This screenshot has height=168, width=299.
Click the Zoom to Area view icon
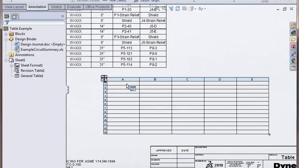(x=164, y=8)
